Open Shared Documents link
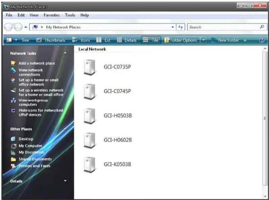Image resolution: width=269 pixels, height=200 pixels. [35, 159]
